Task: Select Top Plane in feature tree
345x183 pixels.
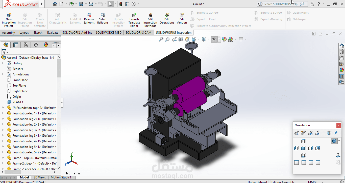Action: click(19, 86)
